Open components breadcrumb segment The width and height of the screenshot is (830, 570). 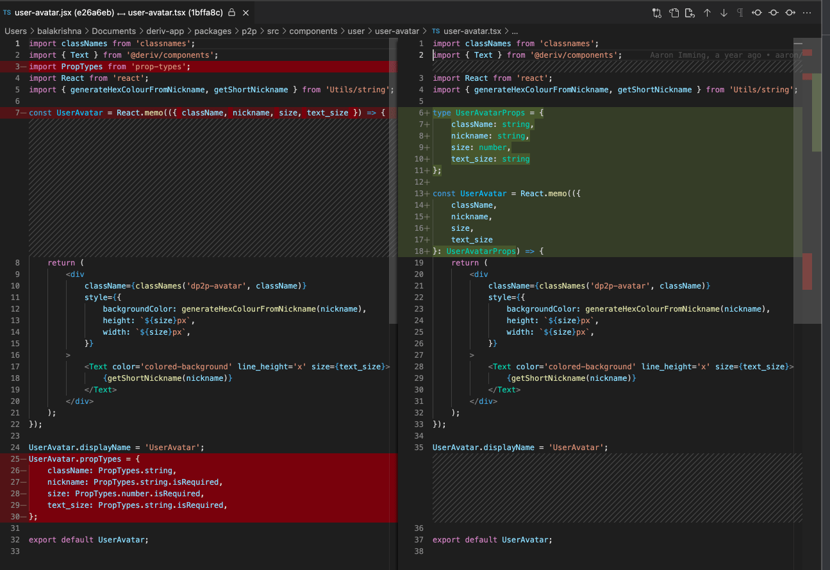(313, 31)
